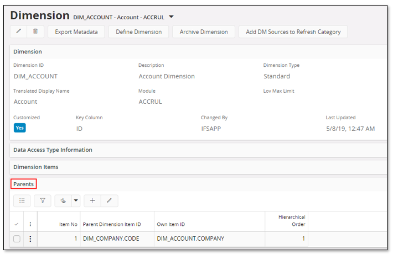This screenshot has height=254, width=393.
Task: Click the plus icon to add a parent
Action: click(x=92, y=201)
